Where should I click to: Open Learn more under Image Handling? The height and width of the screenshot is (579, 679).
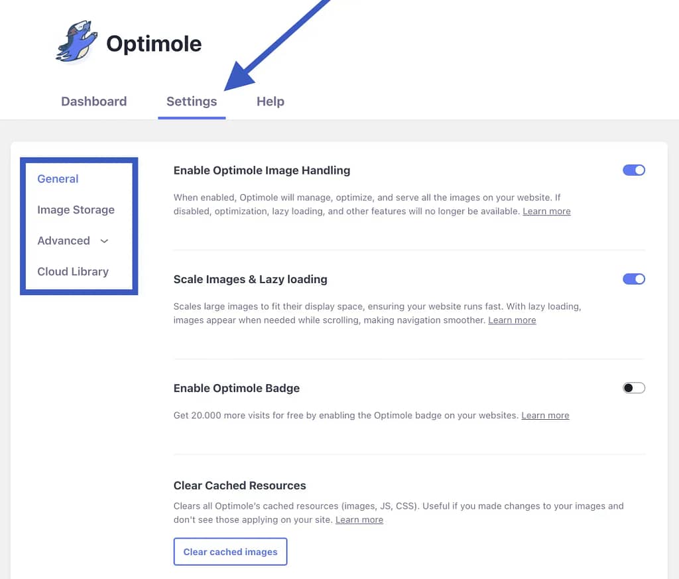[546, 212]
